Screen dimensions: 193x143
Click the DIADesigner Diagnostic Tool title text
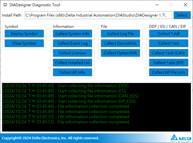[35, 5]
